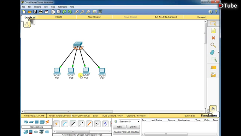The image size is (241, 136).
Task: Zoom out with the minus magnifier icon
Action: 88,12
